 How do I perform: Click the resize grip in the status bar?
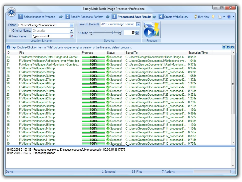pos(234,172)
